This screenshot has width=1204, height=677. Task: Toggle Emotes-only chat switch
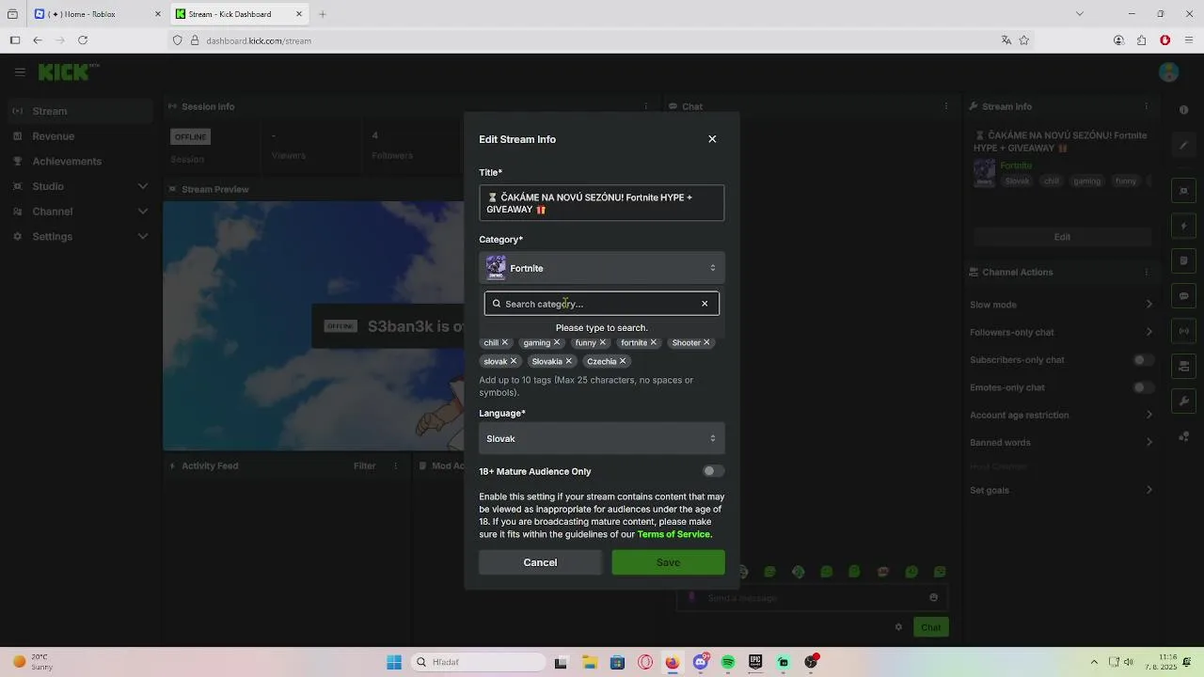pyautogui.click(x=1143, y=387)
